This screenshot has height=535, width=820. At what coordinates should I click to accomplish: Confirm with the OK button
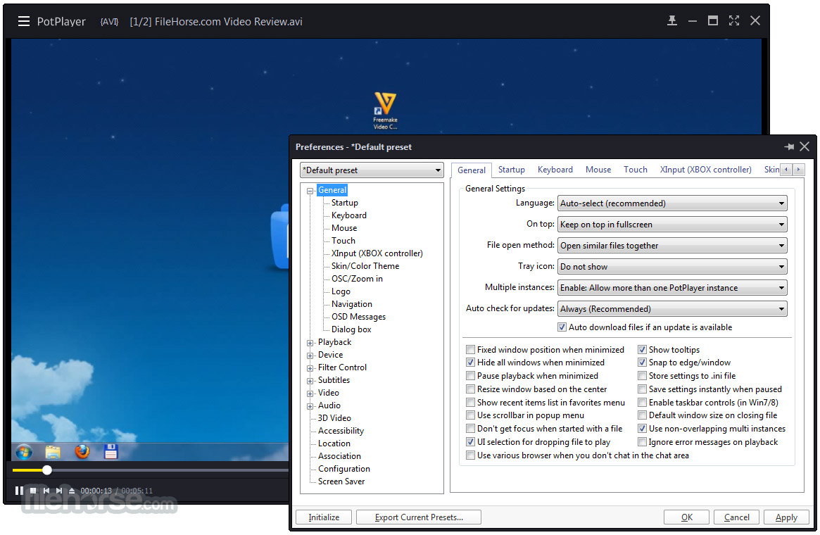pyautogui.click(x=686, y=517)
